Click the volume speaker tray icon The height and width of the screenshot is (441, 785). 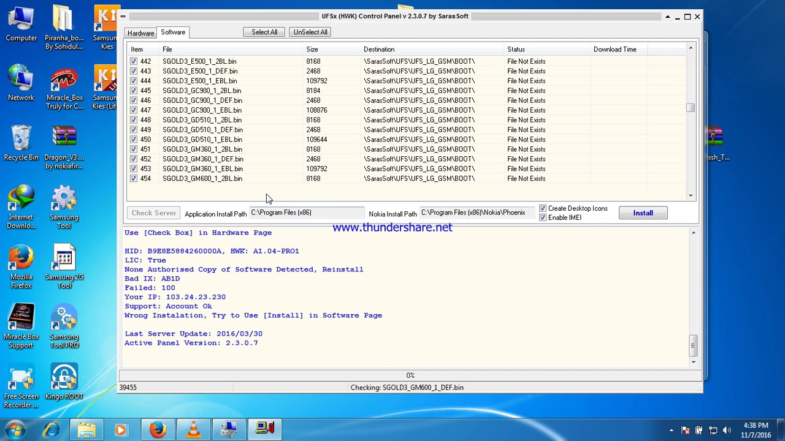[x=727, y=430]
